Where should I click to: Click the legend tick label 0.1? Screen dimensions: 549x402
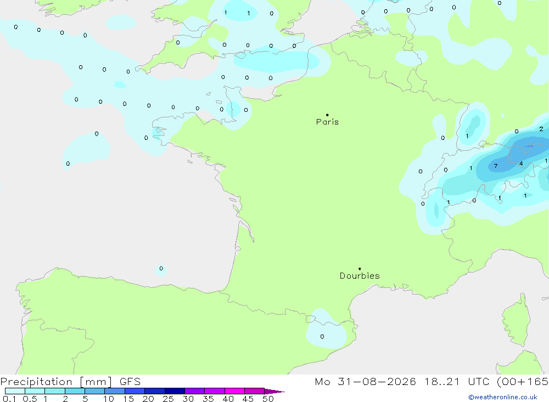pos(9,399)
